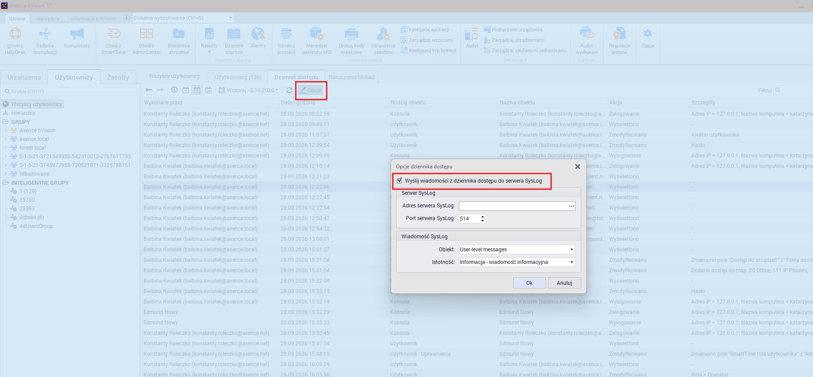Launch Otwórz AdminCenter from ribbon
This screenshot has width=813, height=377.
click(147, 41)
